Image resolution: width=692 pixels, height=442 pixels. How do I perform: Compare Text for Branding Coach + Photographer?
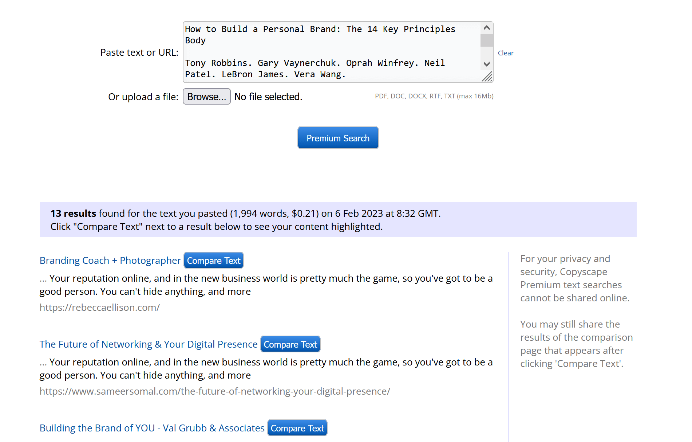pos(214,261)
